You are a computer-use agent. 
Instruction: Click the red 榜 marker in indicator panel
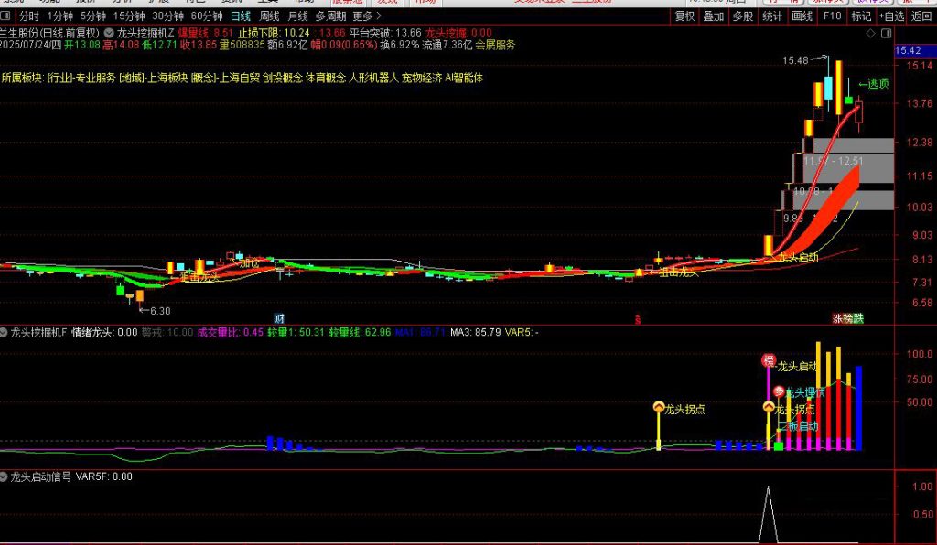pos(768,360)
